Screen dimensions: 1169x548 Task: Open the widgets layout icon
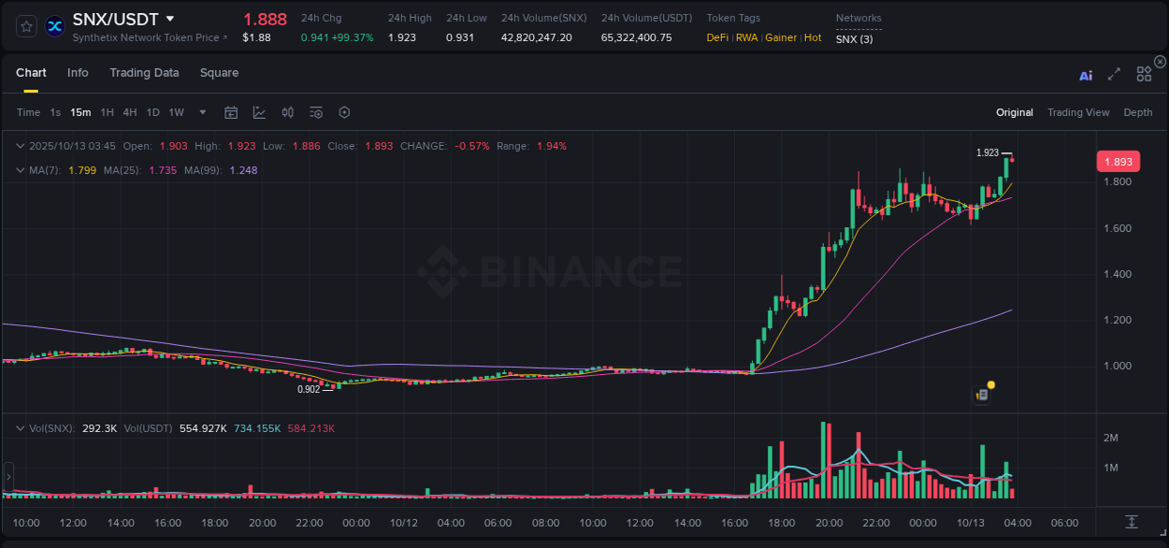[1143, 74]
